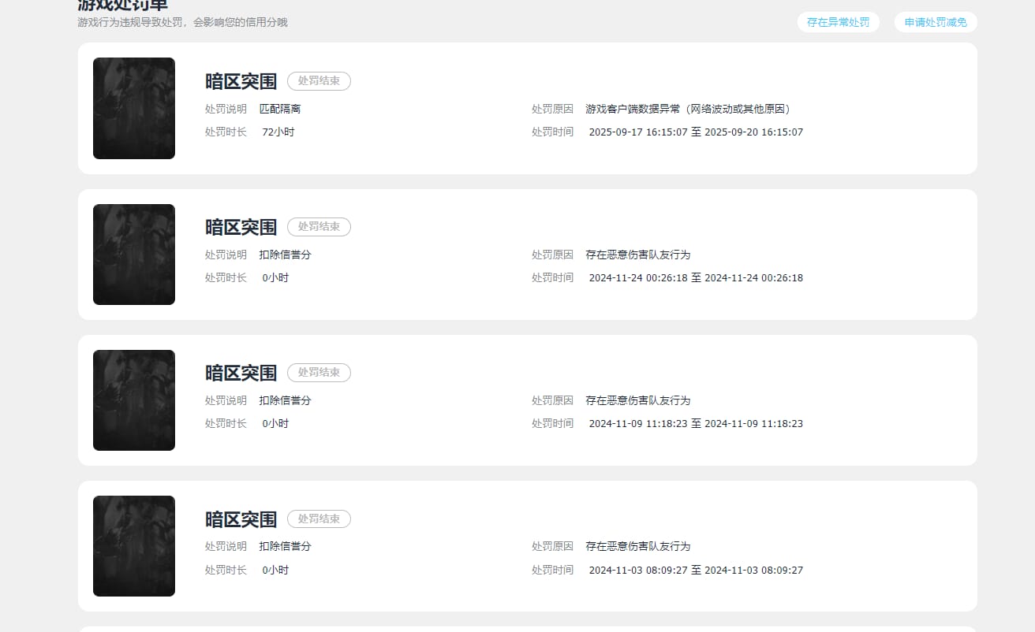Click the thumbnail on the 2024-11-24 penalty card

pyautogui.click(x=133, y=254)
